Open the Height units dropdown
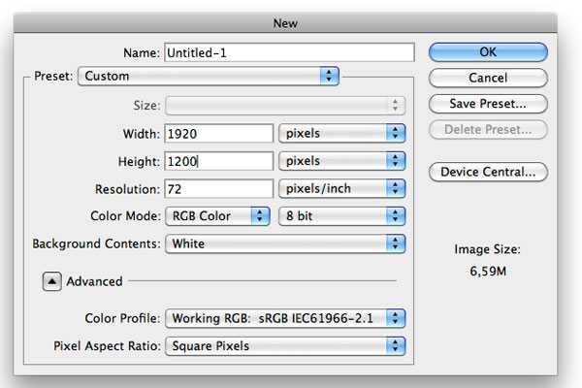The width and height of the screenshot is (582, 388). (x=341, y=161)
